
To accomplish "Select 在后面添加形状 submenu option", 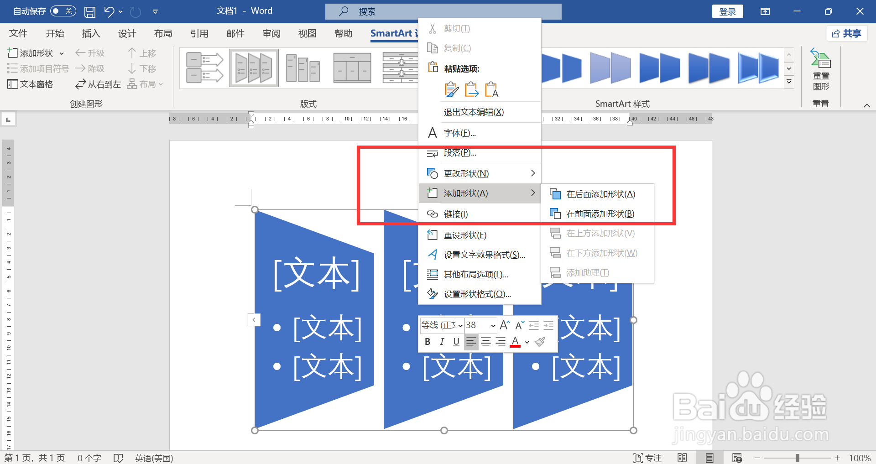I will 597,194.
